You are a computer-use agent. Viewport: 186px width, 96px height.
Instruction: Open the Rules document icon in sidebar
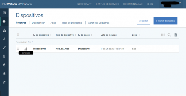4,56
